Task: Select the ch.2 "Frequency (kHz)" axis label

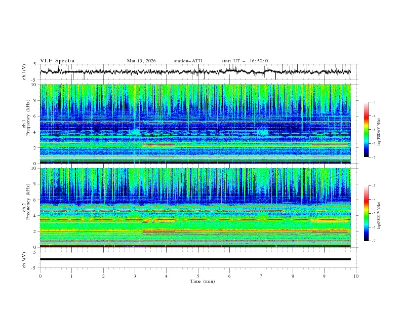Action: 29,202
